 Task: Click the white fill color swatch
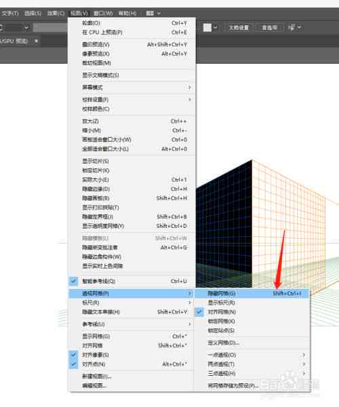[x=207, y=28]
